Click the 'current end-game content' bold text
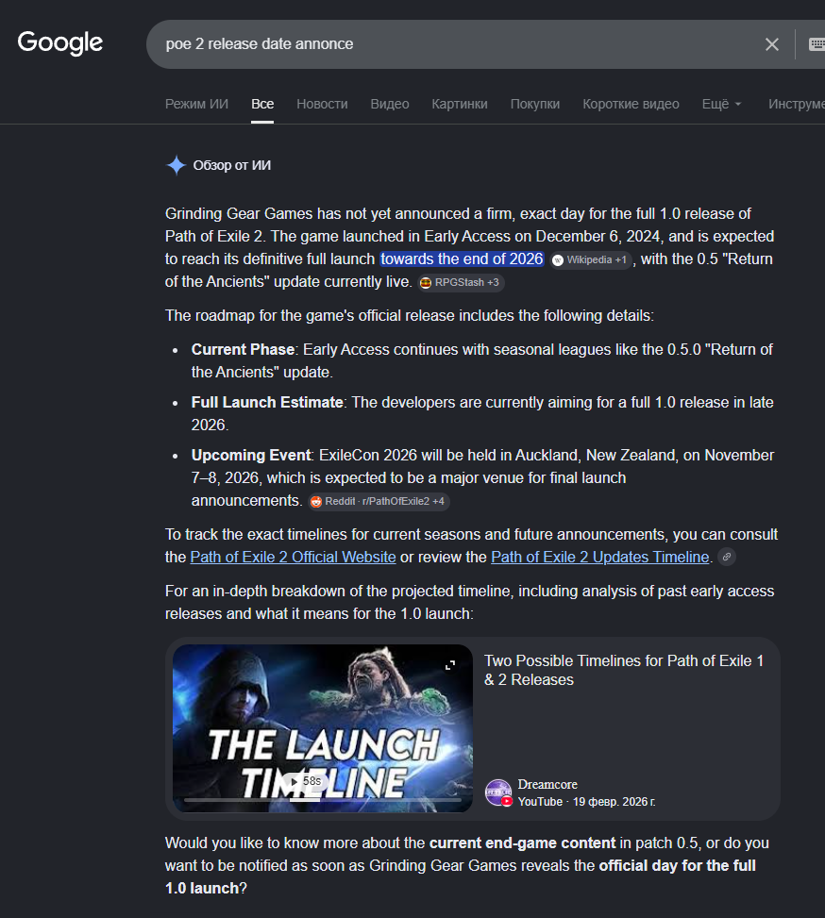Viewport: 825px width, 918px height. point(522,843)
